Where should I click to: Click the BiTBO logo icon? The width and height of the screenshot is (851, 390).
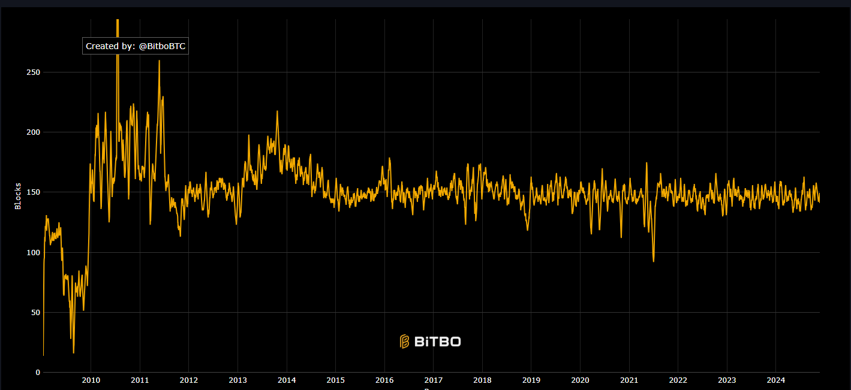click(405, 341)
